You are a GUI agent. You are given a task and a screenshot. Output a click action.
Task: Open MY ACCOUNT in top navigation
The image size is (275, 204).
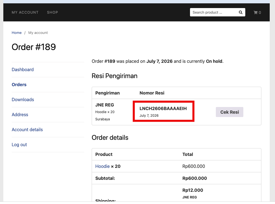[25, 13]
